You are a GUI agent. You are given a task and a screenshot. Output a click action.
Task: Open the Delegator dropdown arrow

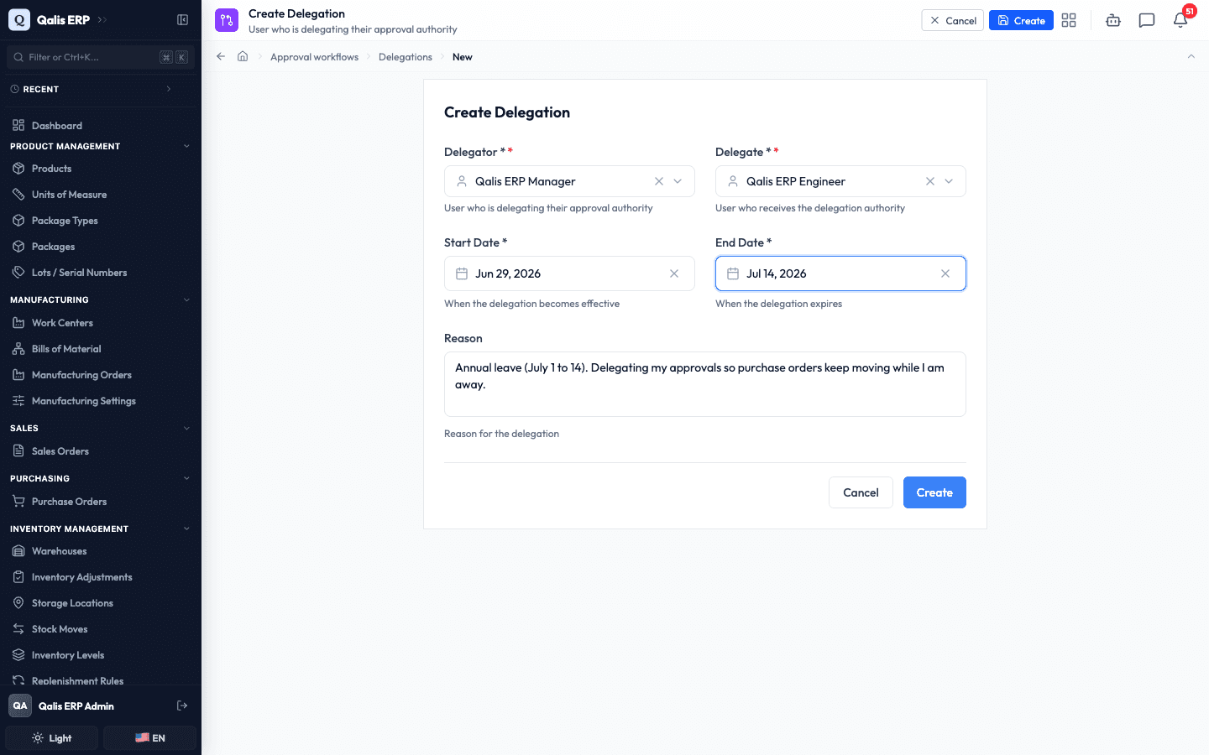[x=678, y=181]
